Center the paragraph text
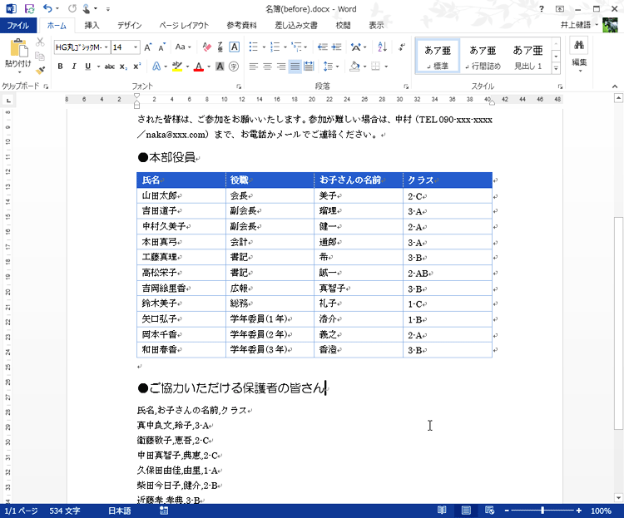Viewport: 624px width, 518px height. click(267, 67)
